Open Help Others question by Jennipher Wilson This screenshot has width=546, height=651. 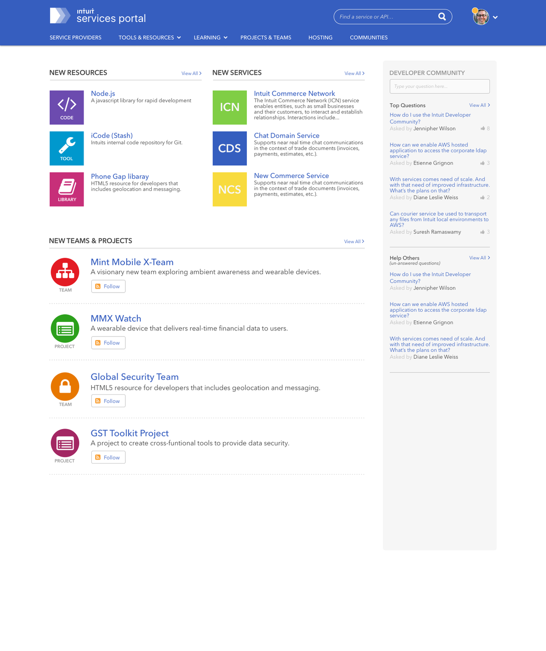pyautogui.click(x=430, y=277)
